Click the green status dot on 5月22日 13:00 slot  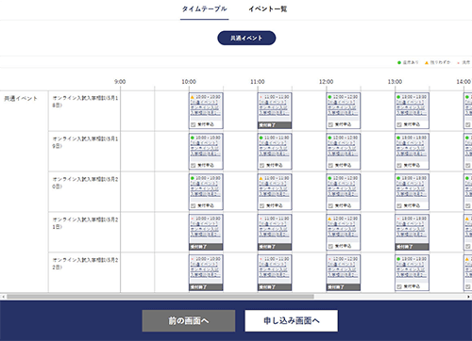(x=398, y=259)
